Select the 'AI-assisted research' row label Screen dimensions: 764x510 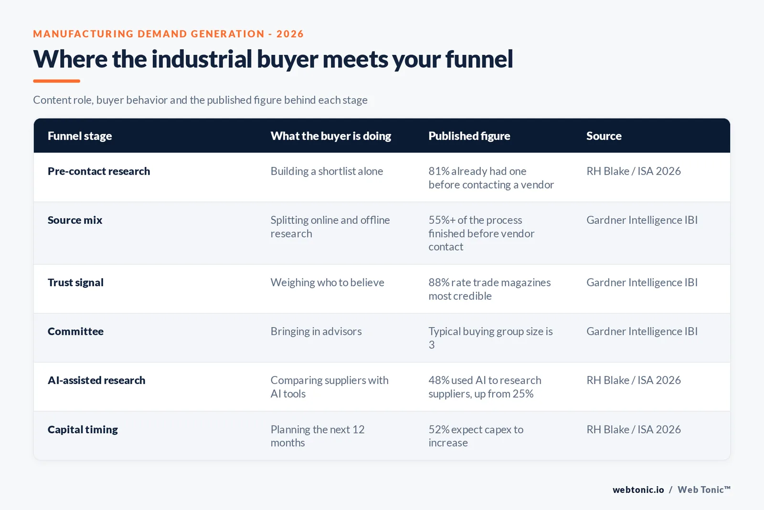[x=96, y=380]
